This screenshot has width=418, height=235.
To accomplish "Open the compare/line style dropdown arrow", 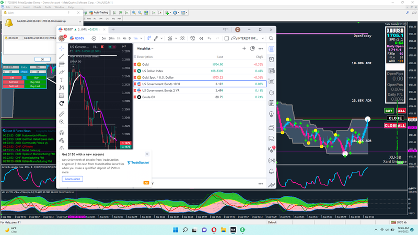I will click(161, 38).
